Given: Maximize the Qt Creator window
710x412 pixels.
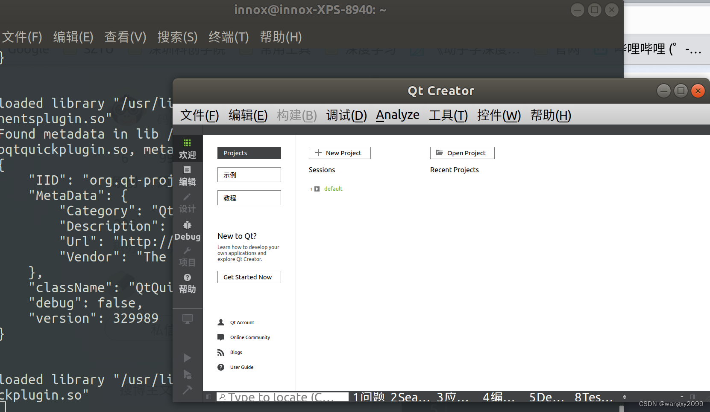Looking at the screenshot, I should [681, 91].
